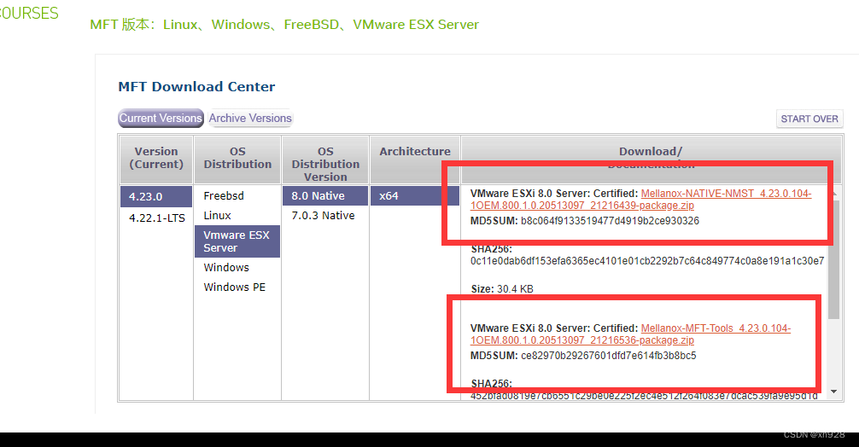Click the START OVER button

pos(809,119)
